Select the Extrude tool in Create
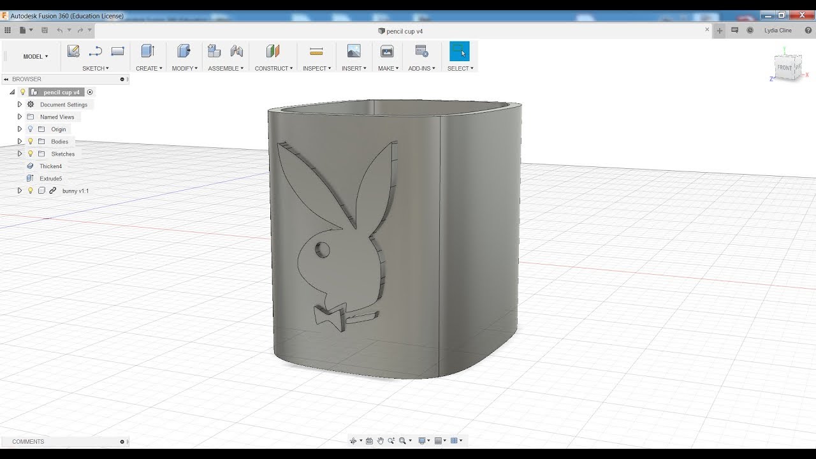 148,52
